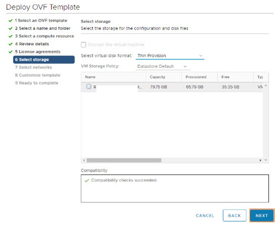Screen dimensions: 275x225
Task: Click the right arrow of the horizontal scrollbar
Action: pyautogui.click(x=260, y=160)
